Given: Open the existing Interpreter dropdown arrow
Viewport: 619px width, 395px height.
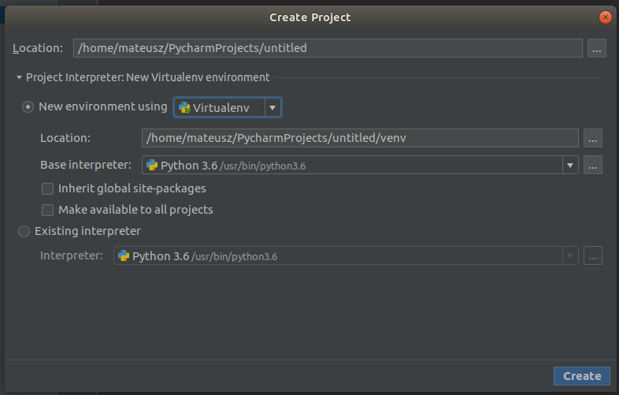Looking at the screenshot, I should pos(570,255).
